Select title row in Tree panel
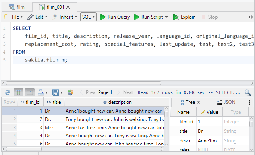255x155 pixels. 209,131
